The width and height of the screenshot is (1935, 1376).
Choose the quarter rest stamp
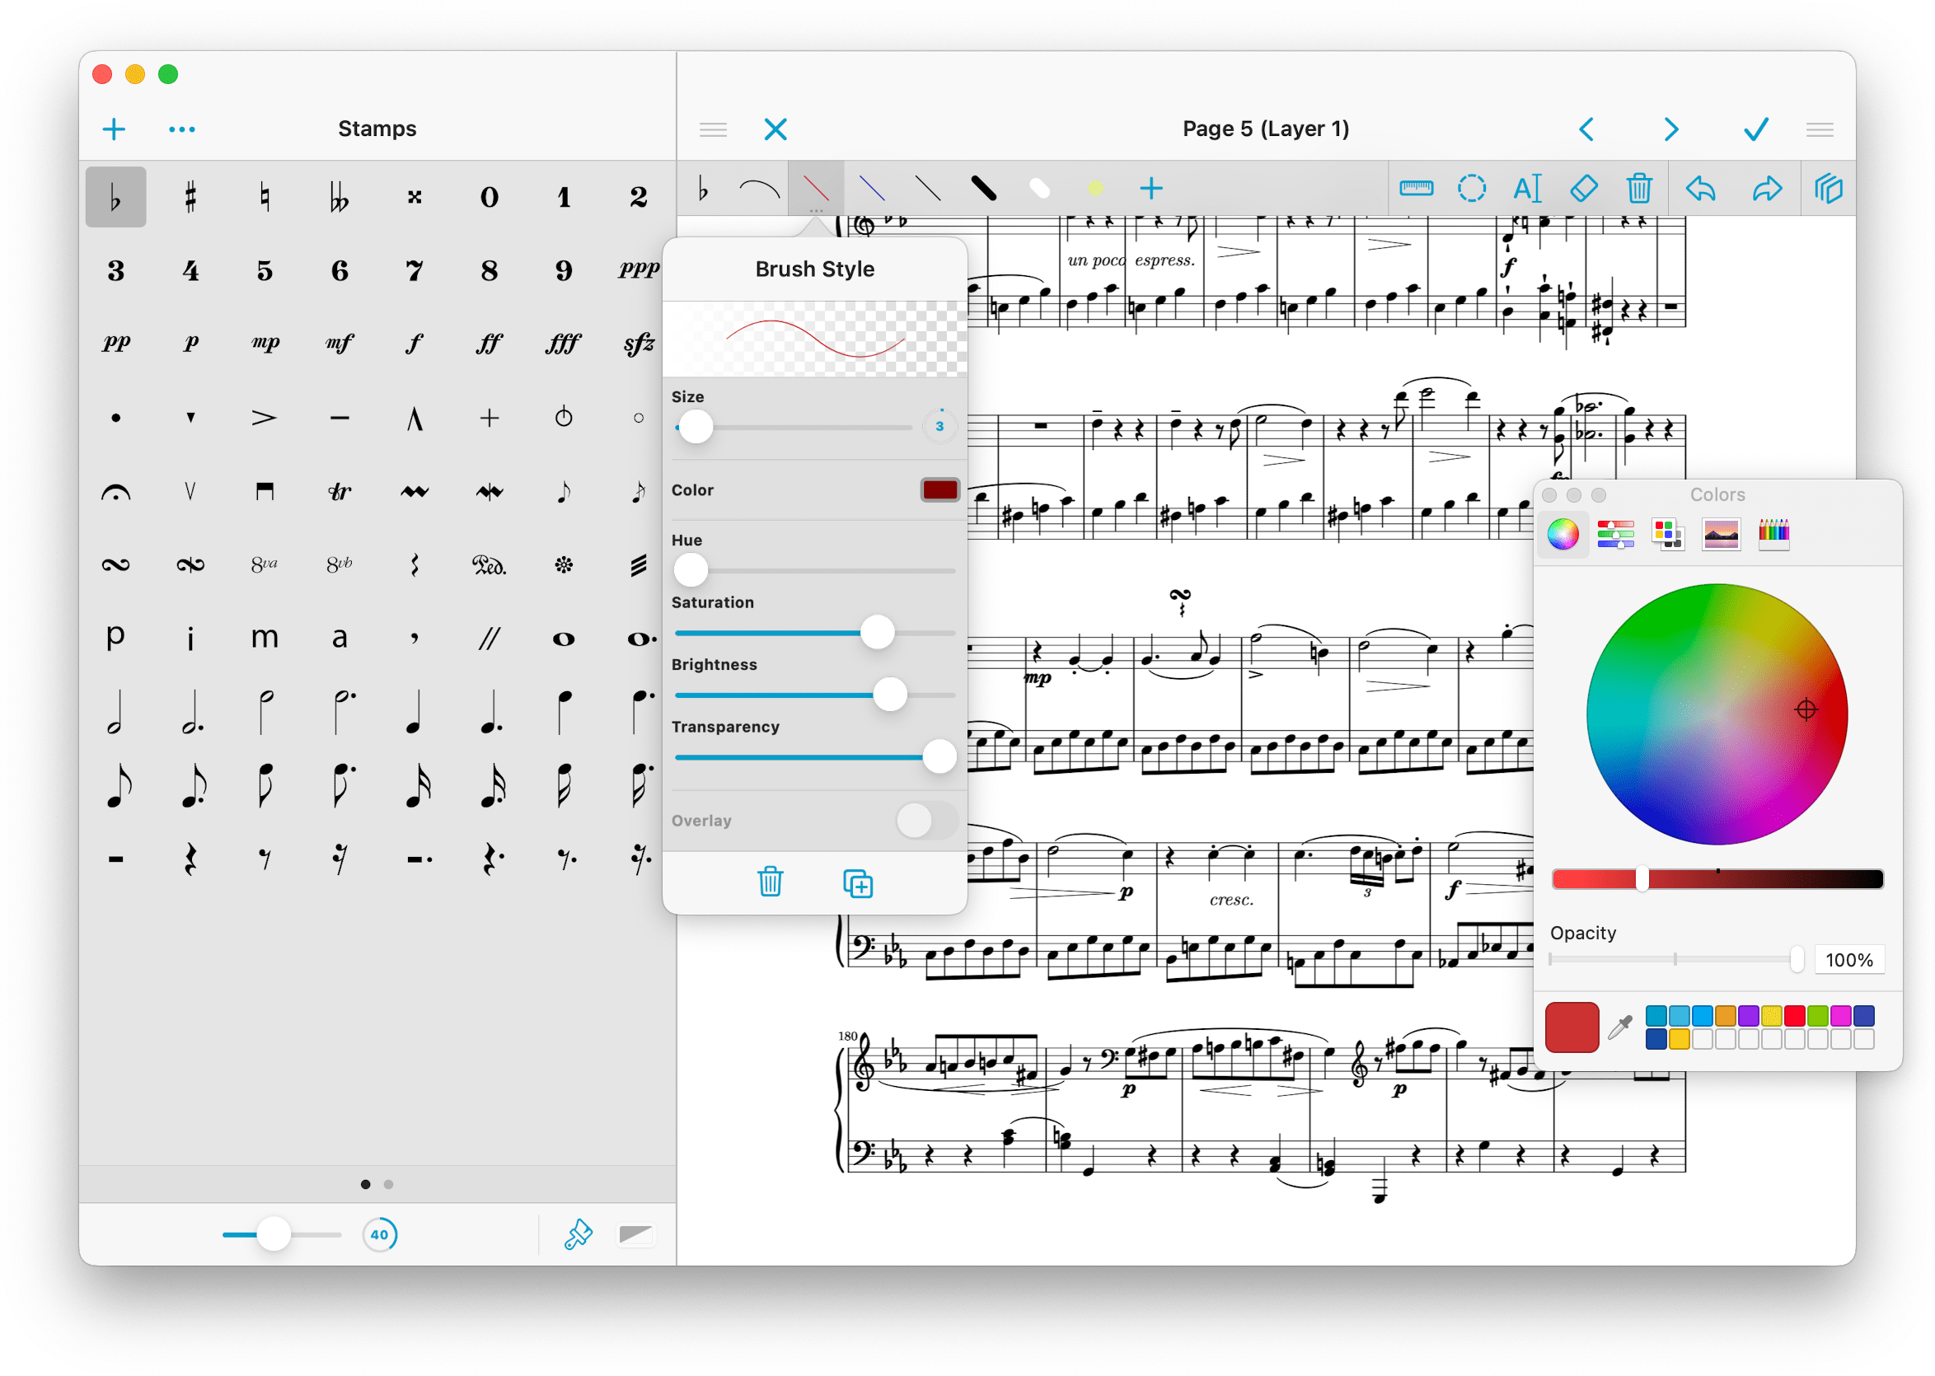[x=190, y=859]
